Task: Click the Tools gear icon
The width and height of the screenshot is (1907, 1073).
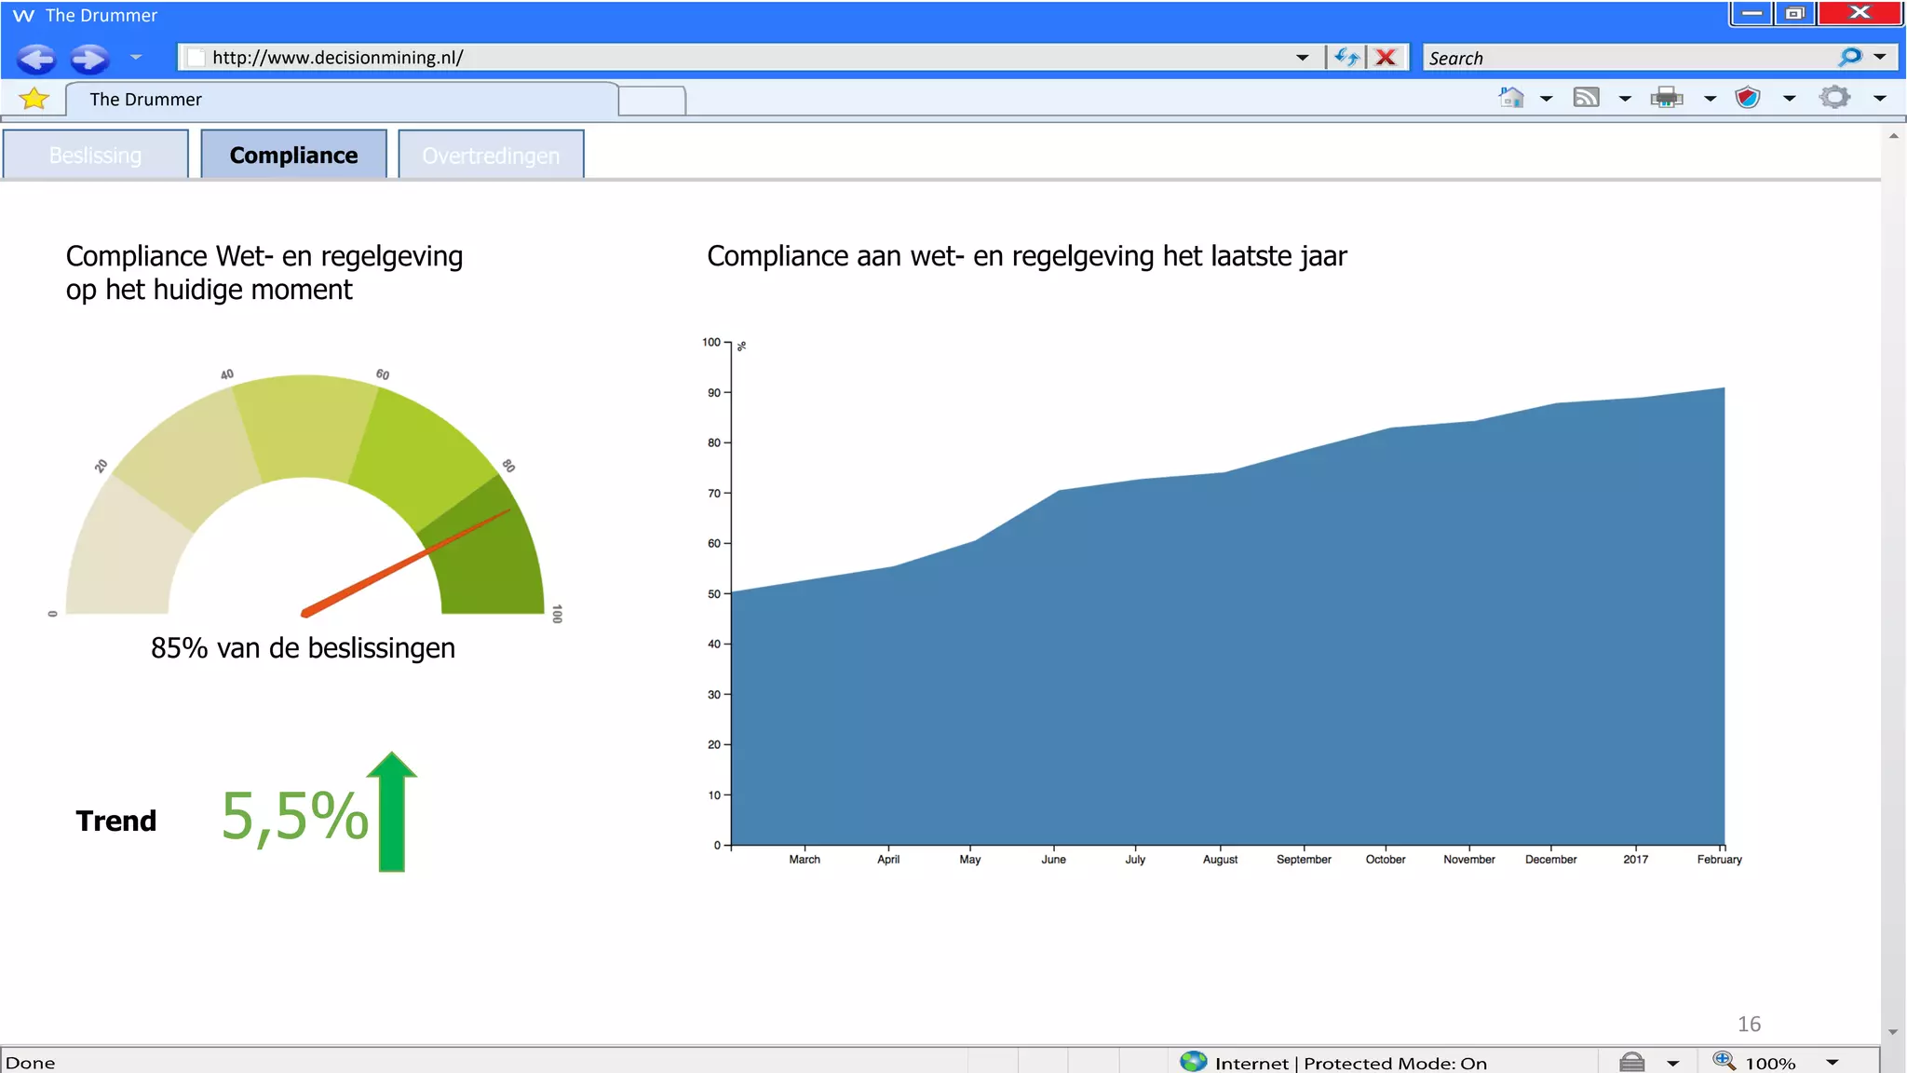Action: pos(1834,97)
